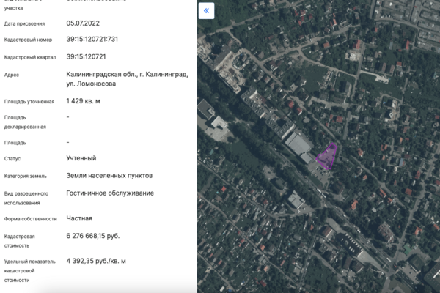Open cadastral quarter 39:15:120721 value
The width and height of the screenshot is (440, 293).
click(90, 56)
